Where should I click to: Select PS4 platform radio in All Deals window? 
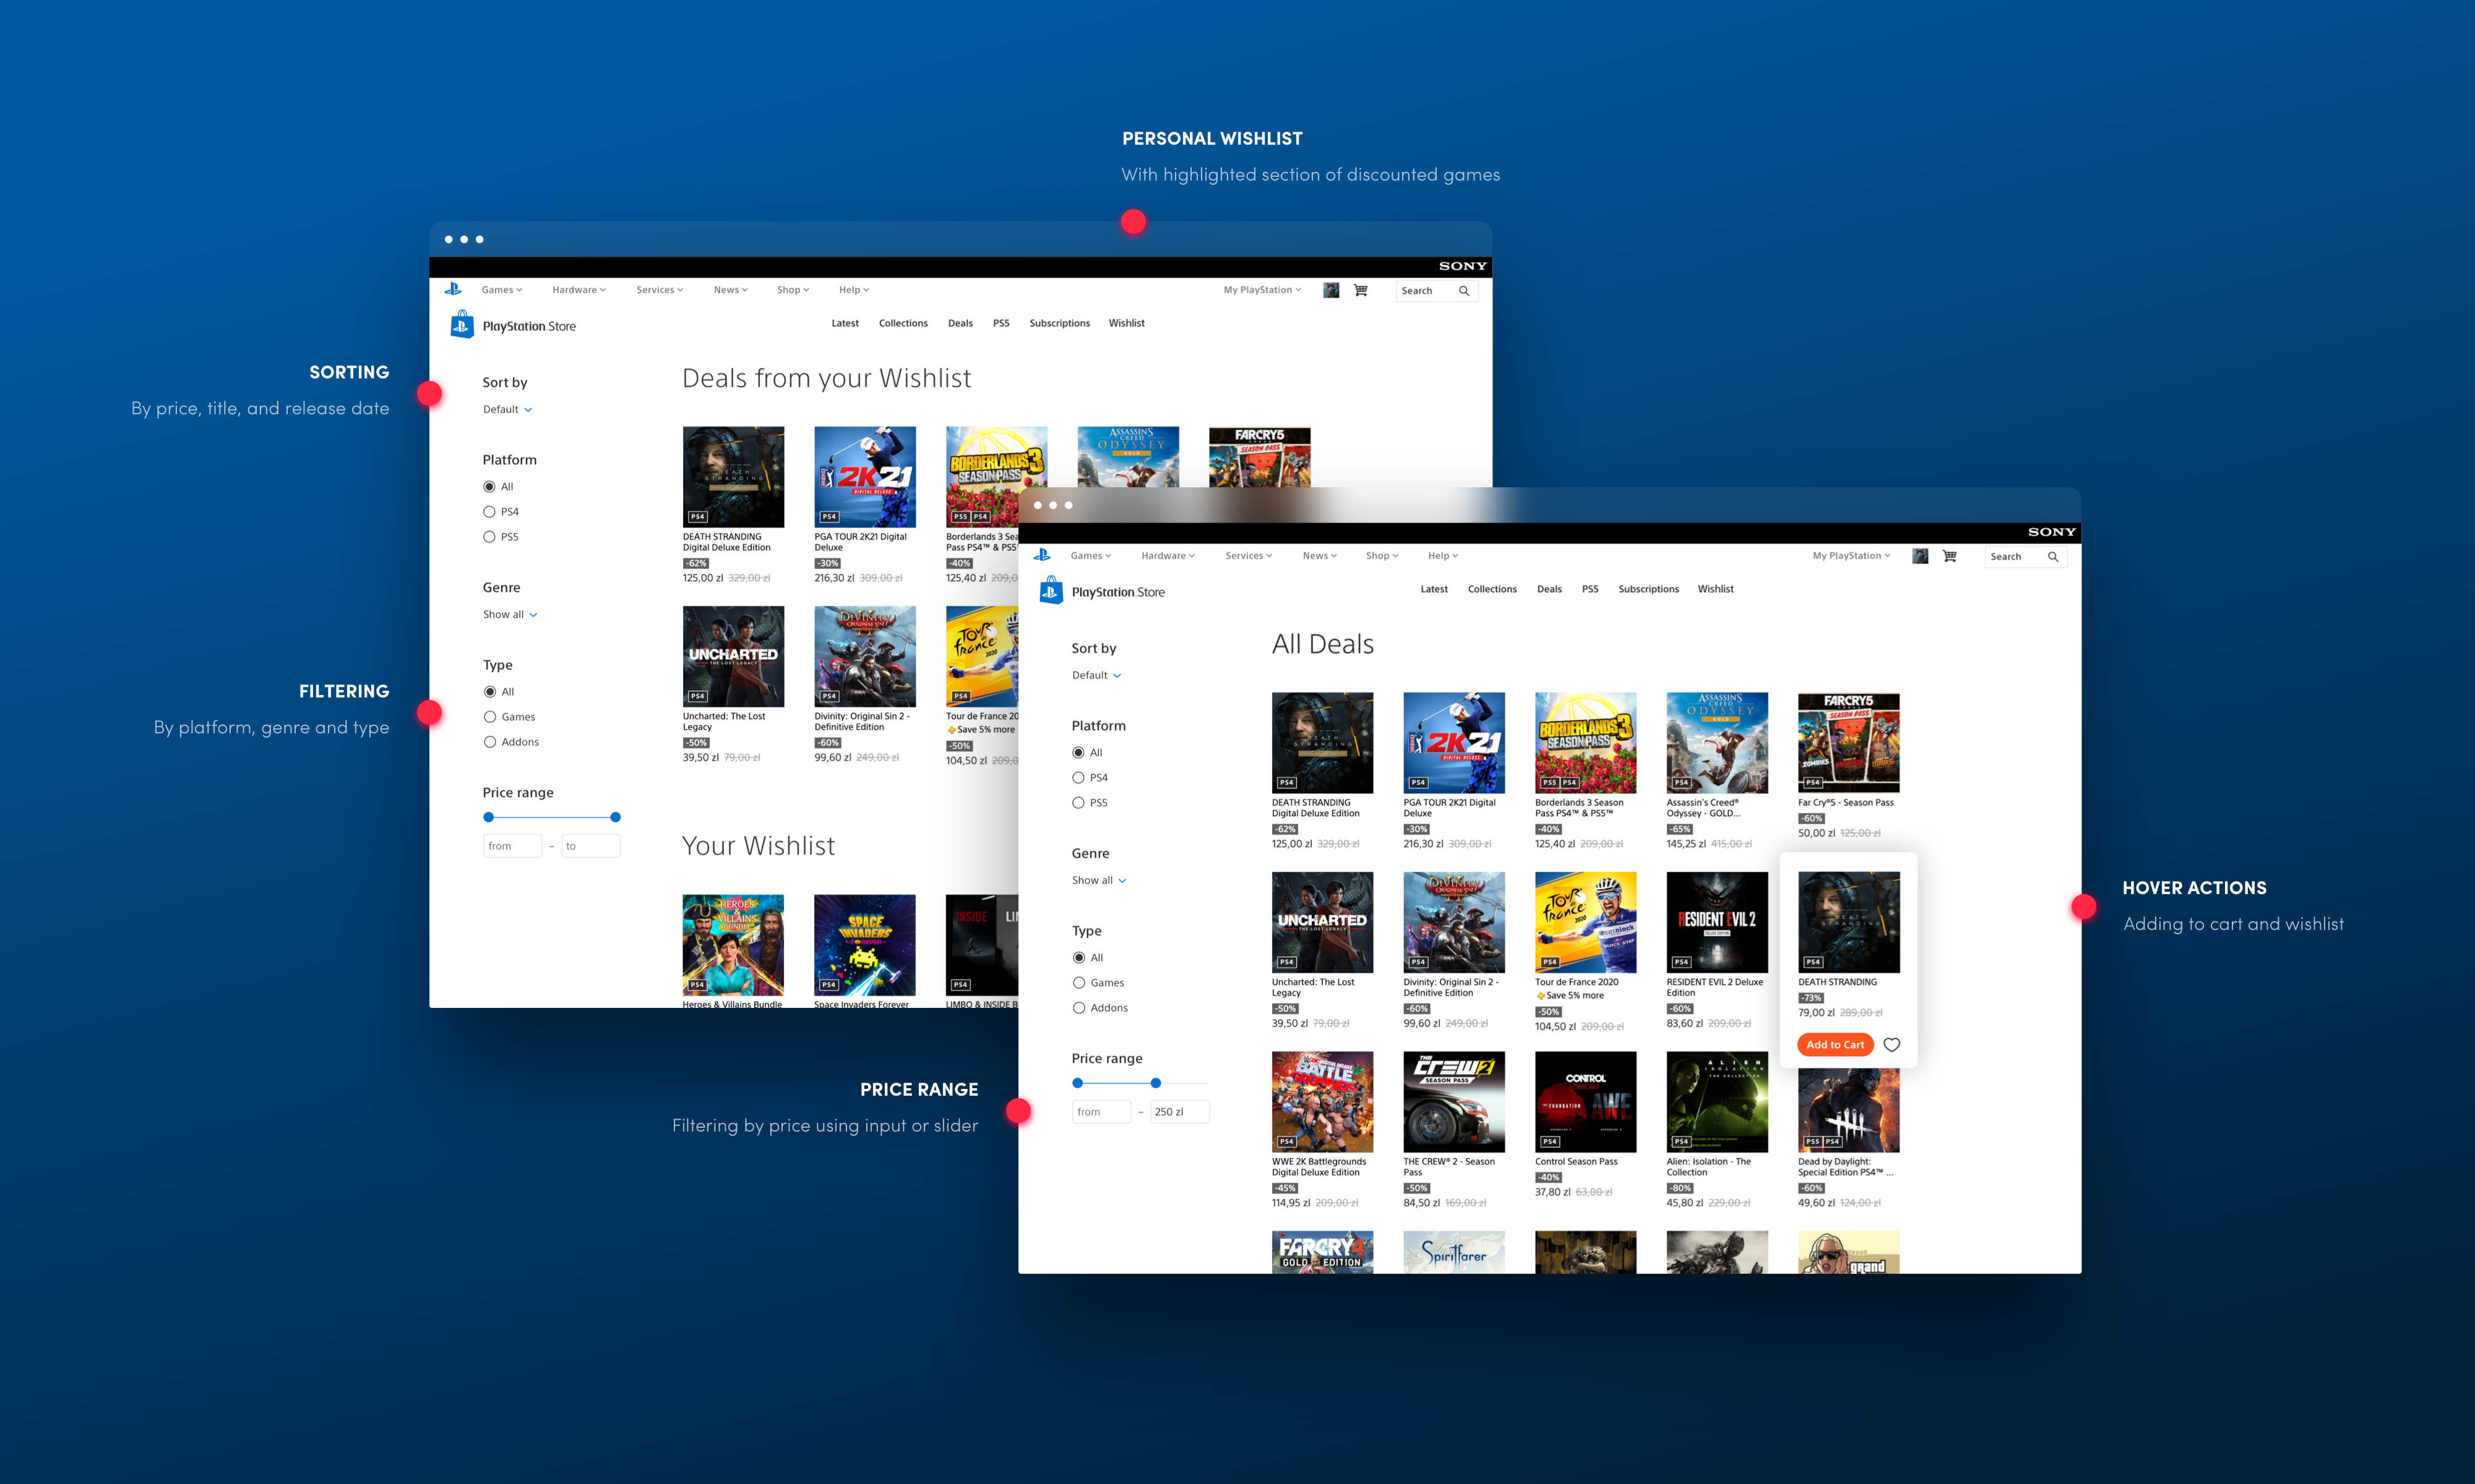tap(1078, 777)
